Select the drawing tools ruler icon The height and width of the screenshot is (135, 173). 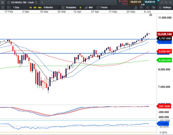[x=135, y=8]
